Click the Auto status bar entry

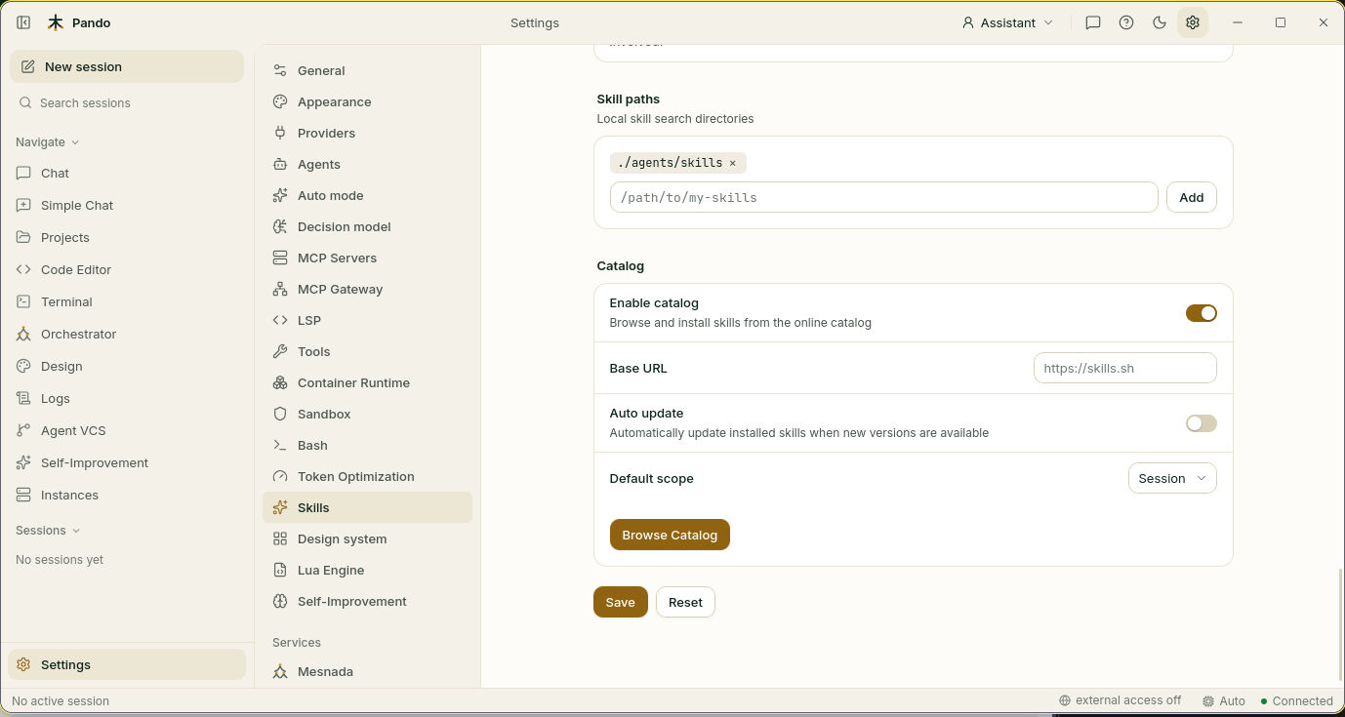tap(1223, 700)
